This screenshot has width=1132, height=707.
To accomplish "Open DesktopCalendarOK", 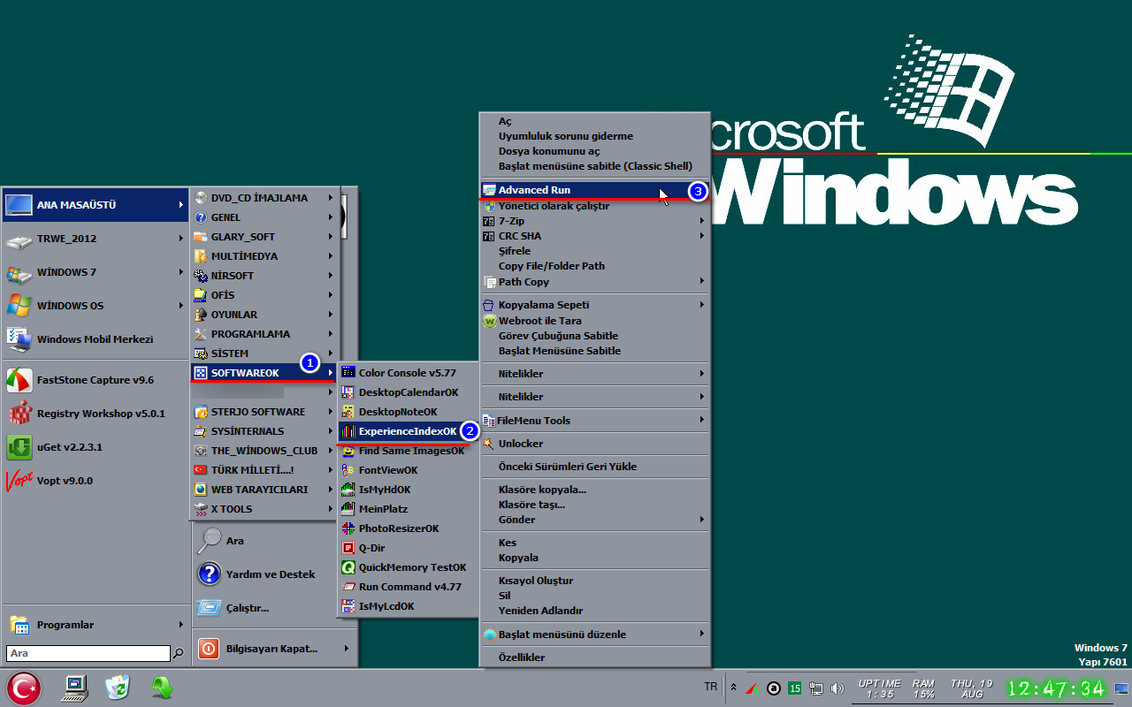I will pyautogui.click(x=409, y=392).
